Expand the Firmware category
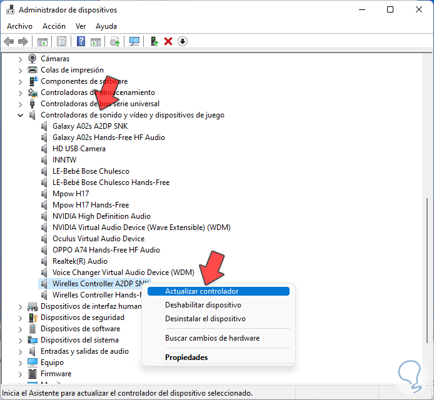 [x=20, y=374]
